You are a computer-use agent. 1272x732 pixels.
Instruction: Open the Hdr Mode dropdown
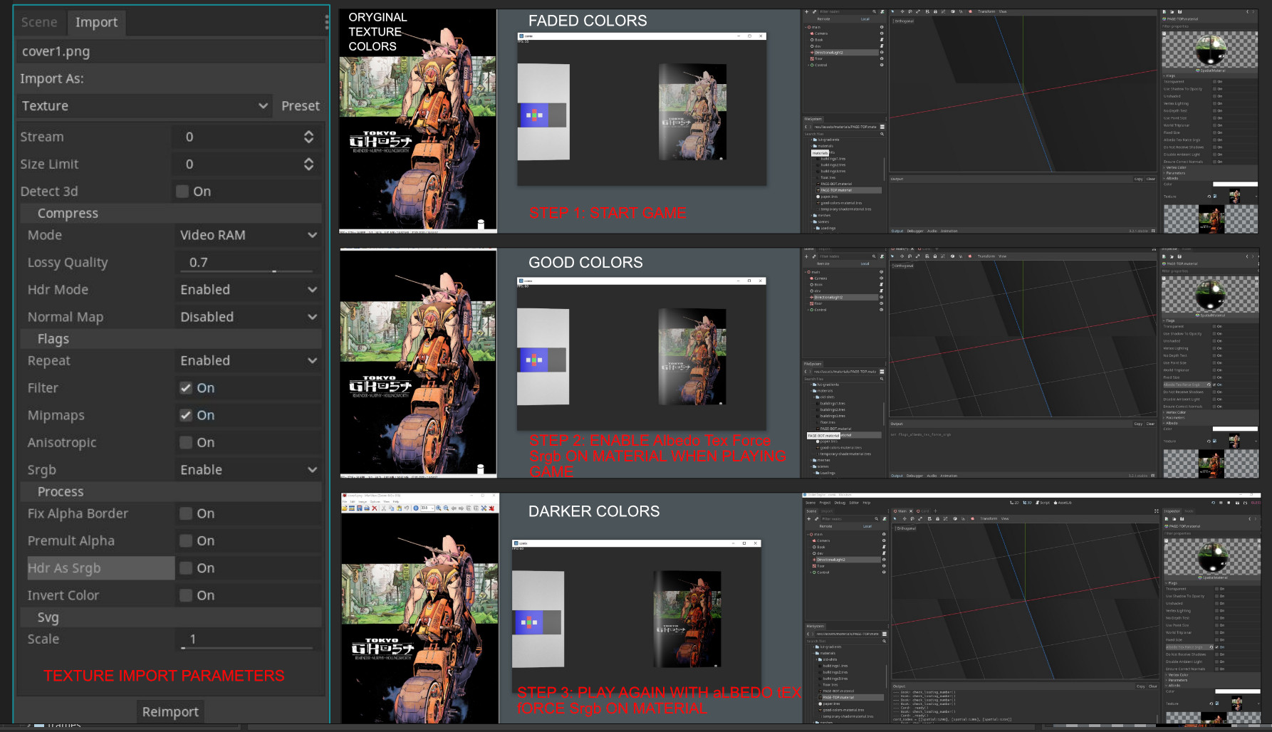click(x=248, y=290)
